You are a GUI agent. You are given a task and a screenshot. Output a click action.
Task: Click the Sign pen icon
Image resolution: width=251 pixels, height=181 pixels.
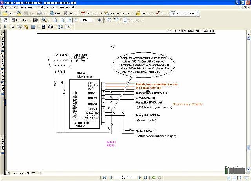point(158,13)
